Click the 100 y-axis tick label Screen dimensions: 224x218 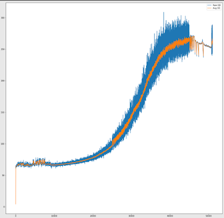(3, 144)
